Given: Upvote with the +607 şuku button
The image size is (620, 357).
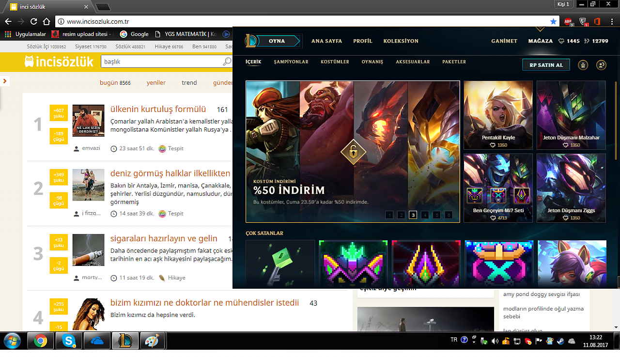Looking at the screenshot, I should click(59, 112).
